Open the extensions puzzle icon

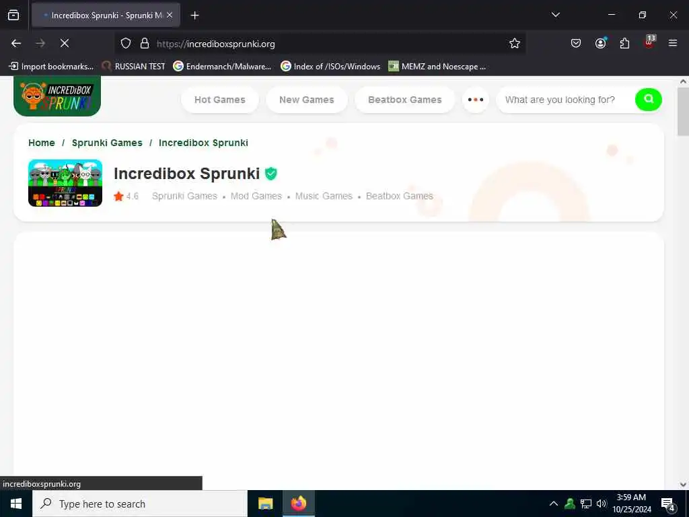(x=624, y=43)
